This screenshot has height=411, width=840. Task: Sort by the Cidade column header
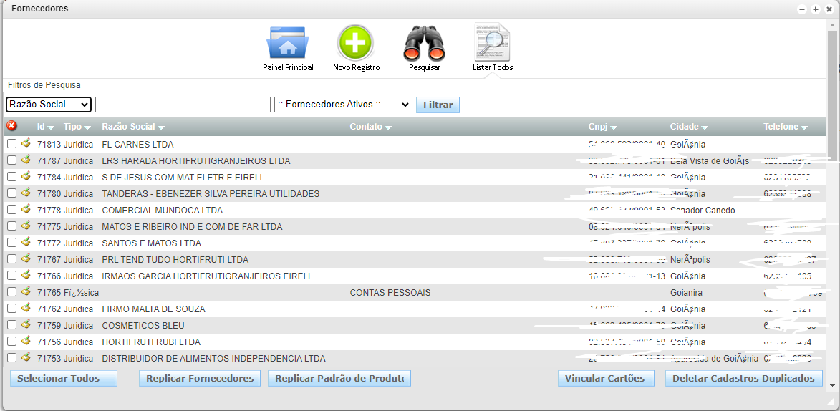[x=690, y=127]
